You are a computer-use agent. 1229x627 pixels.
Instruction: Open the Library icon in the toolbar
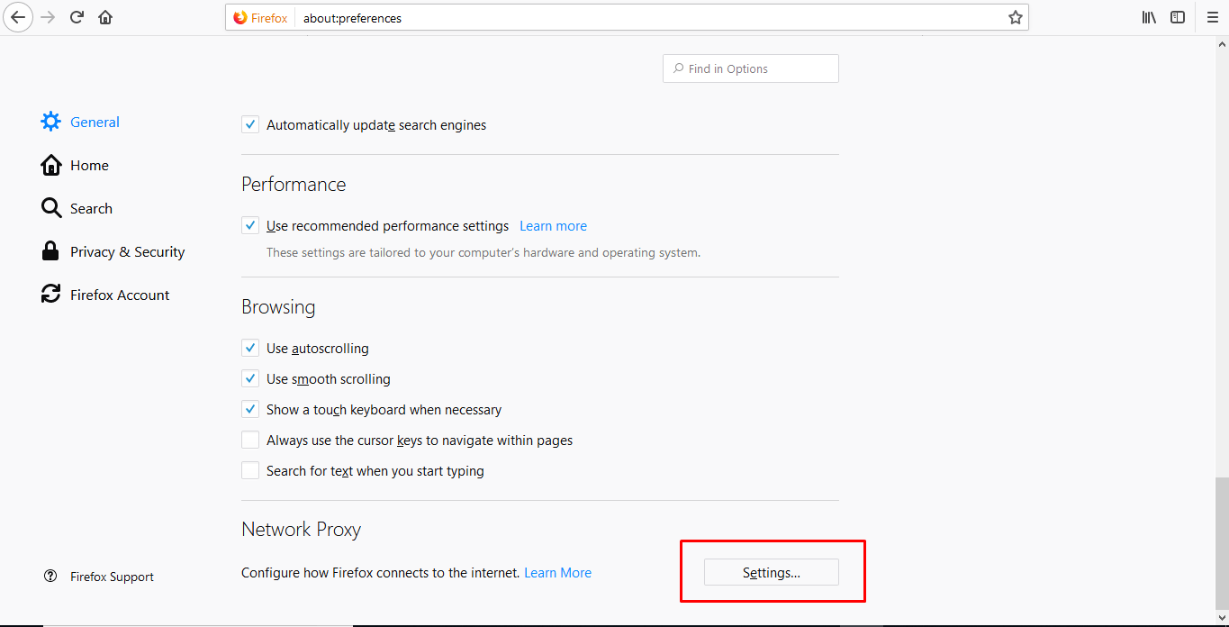point(1149,17)
